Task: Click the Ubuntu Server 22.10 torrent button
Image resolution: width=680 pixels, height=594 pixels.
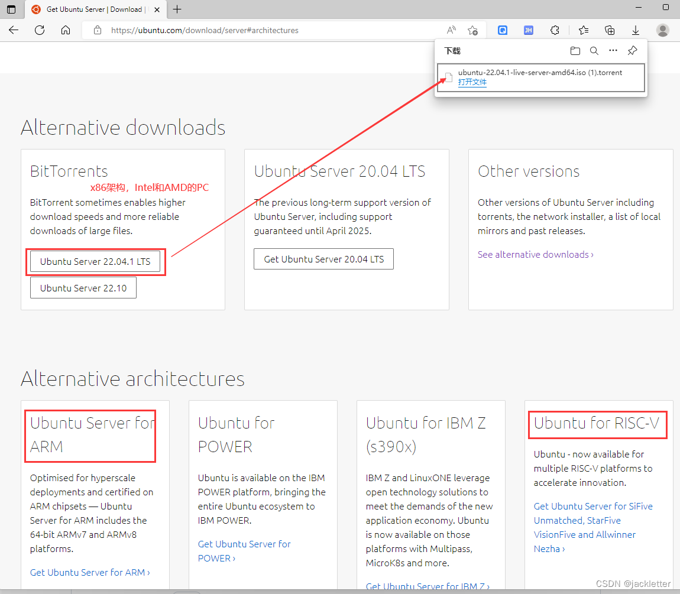Action: click(x=83, y=288)
